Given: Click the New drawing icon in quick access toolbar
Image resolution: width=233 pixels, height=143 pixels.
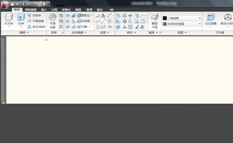Looking at the screenshot, I should tap(12, 4).
